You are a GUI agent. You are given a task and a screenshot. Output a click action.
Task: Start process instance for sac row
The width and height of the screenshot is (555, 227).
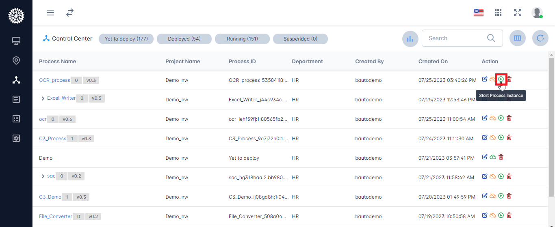[501, 176]
